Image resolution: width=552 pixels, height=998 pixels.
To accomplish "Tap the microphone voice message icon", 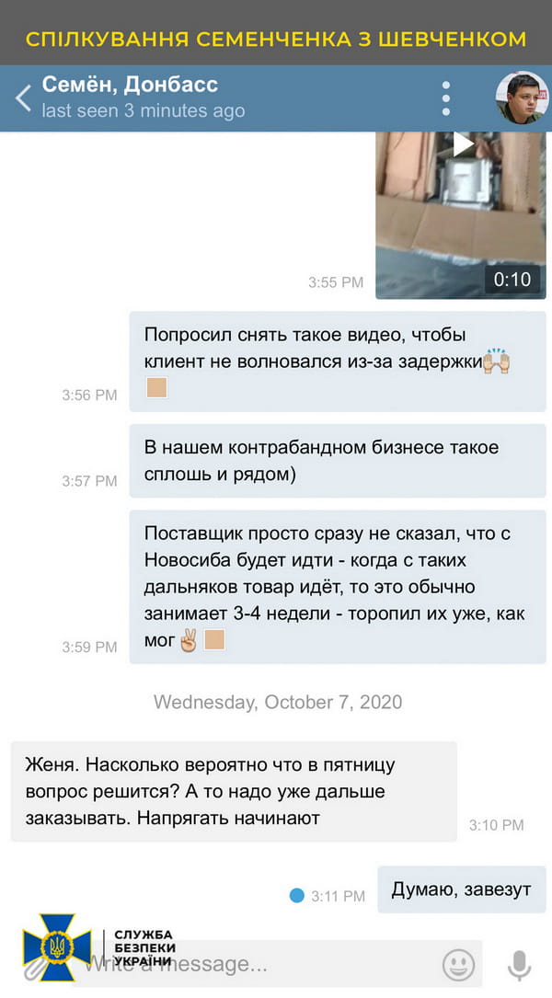I will click(x=519, y=965).
